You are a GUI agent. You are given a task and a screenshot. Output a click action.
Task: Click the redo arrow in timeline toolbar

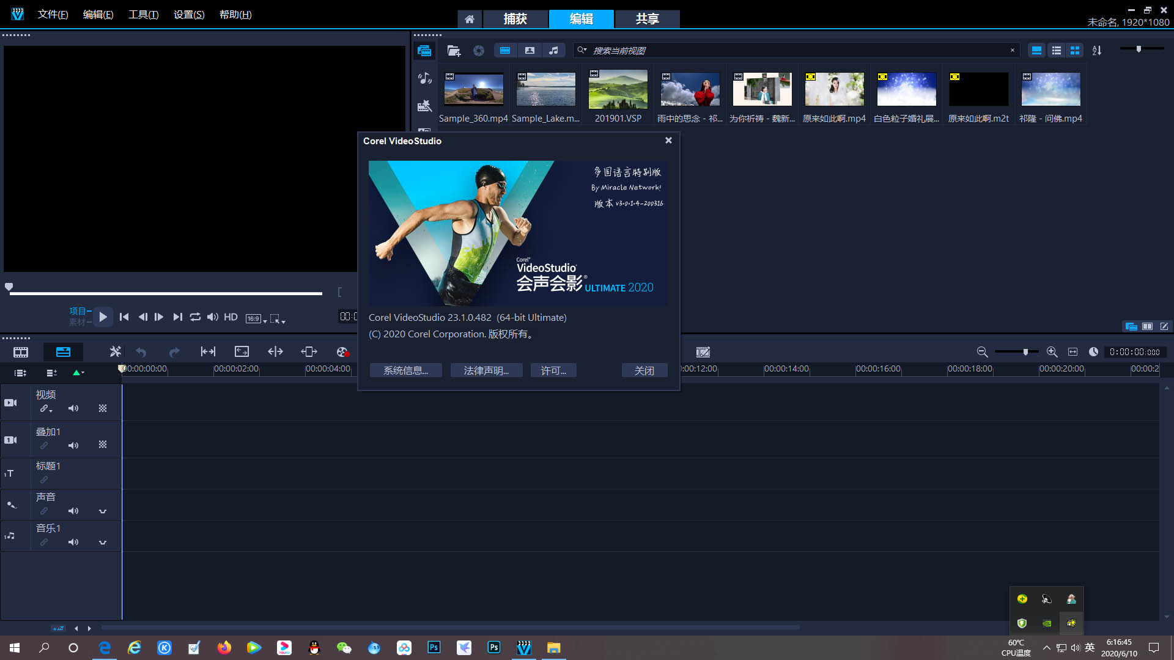tap(174, 352)
